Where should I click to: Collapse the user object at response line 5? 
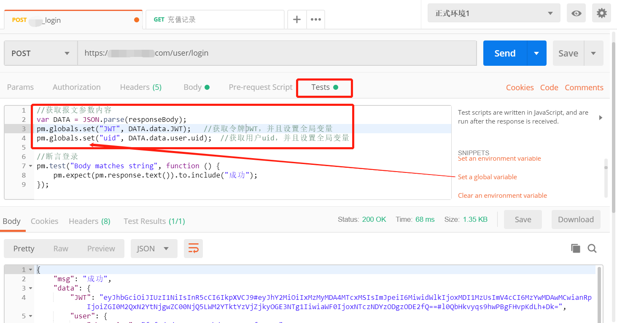click(x=30, y=316)
